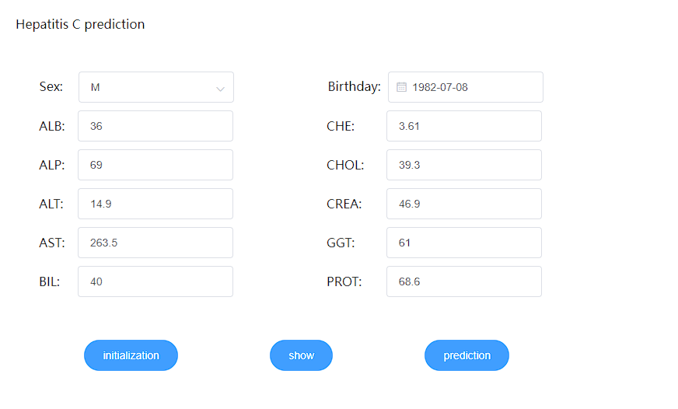Click the Sex label text

tap(51, 86)
